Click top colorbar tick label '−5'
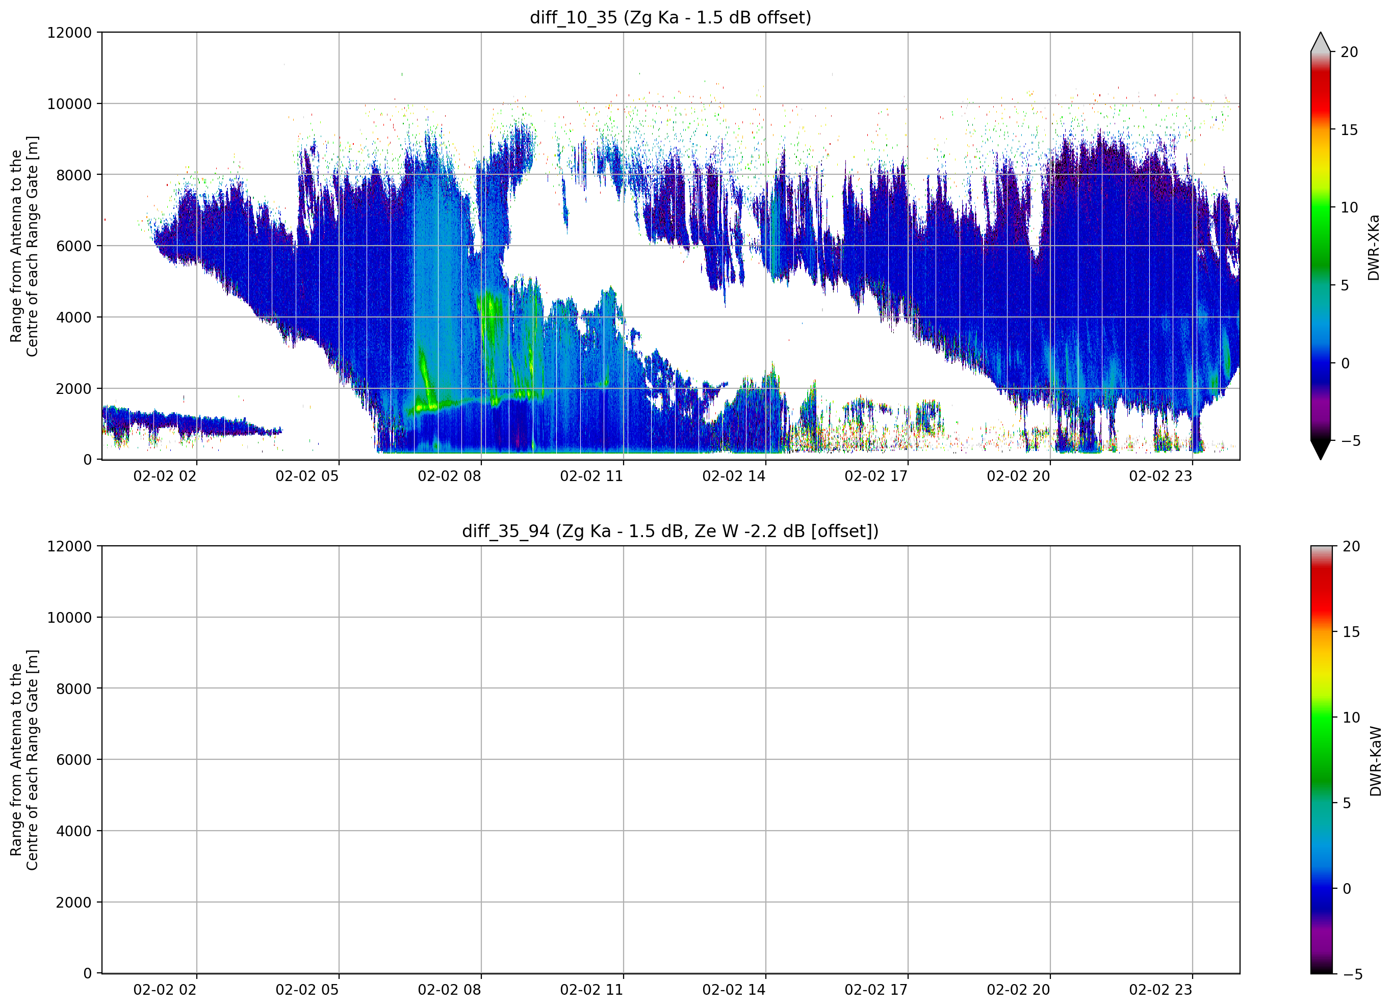Screen dimensions: 1393x1008 [1350, 441]
